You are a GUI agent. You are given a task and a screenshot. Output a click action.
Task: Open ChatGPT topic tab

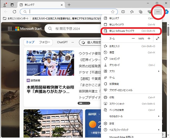62,42
